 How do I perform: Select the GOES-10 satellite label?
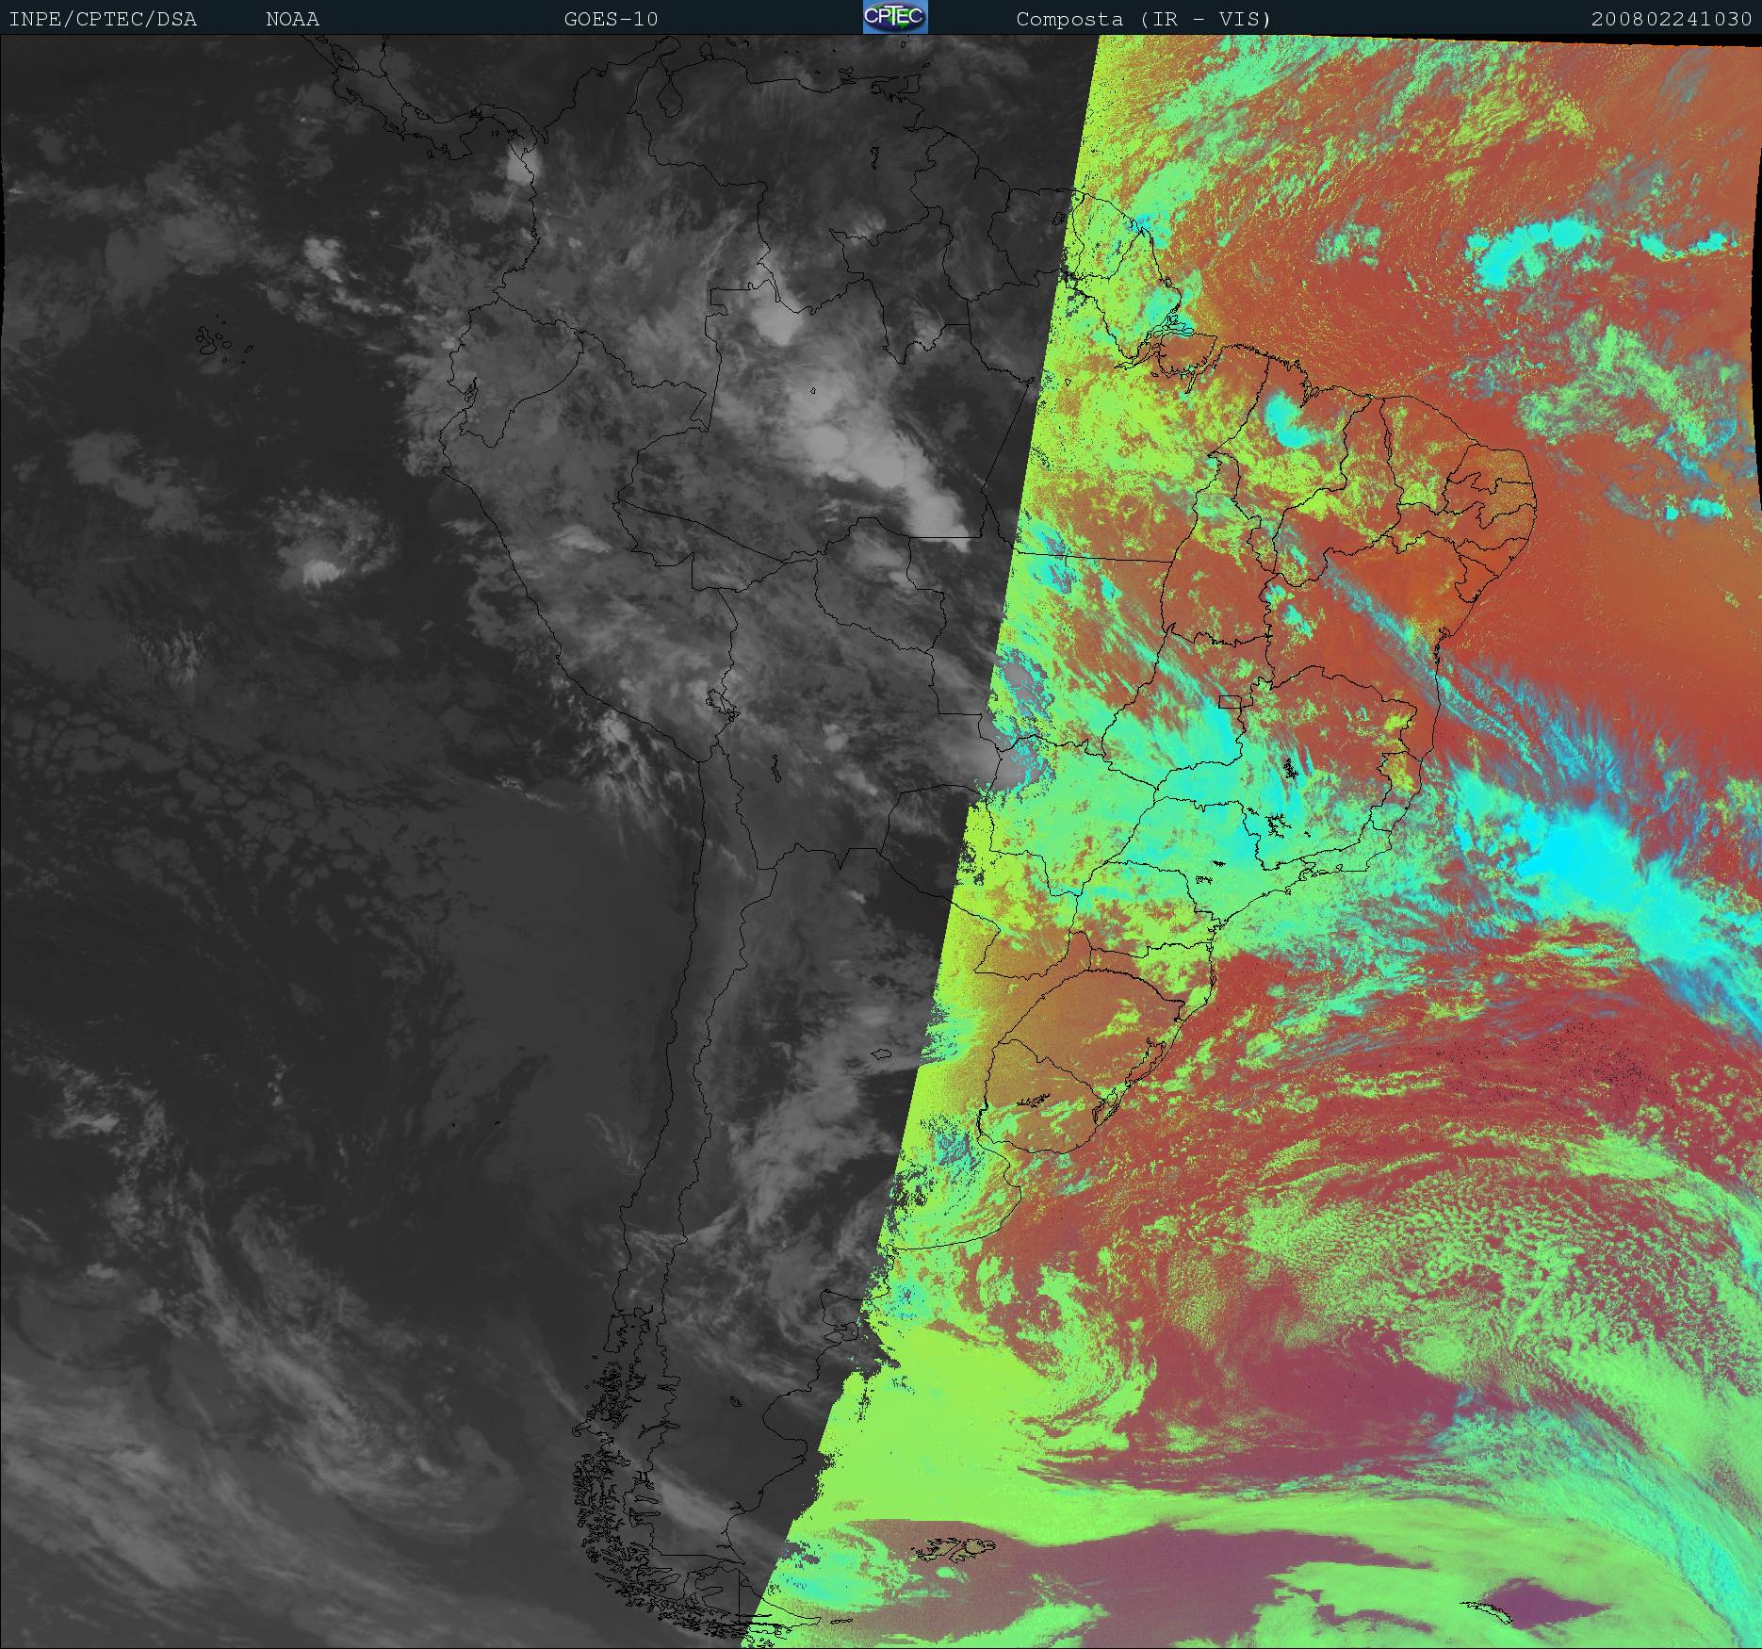tap(612, 19)
